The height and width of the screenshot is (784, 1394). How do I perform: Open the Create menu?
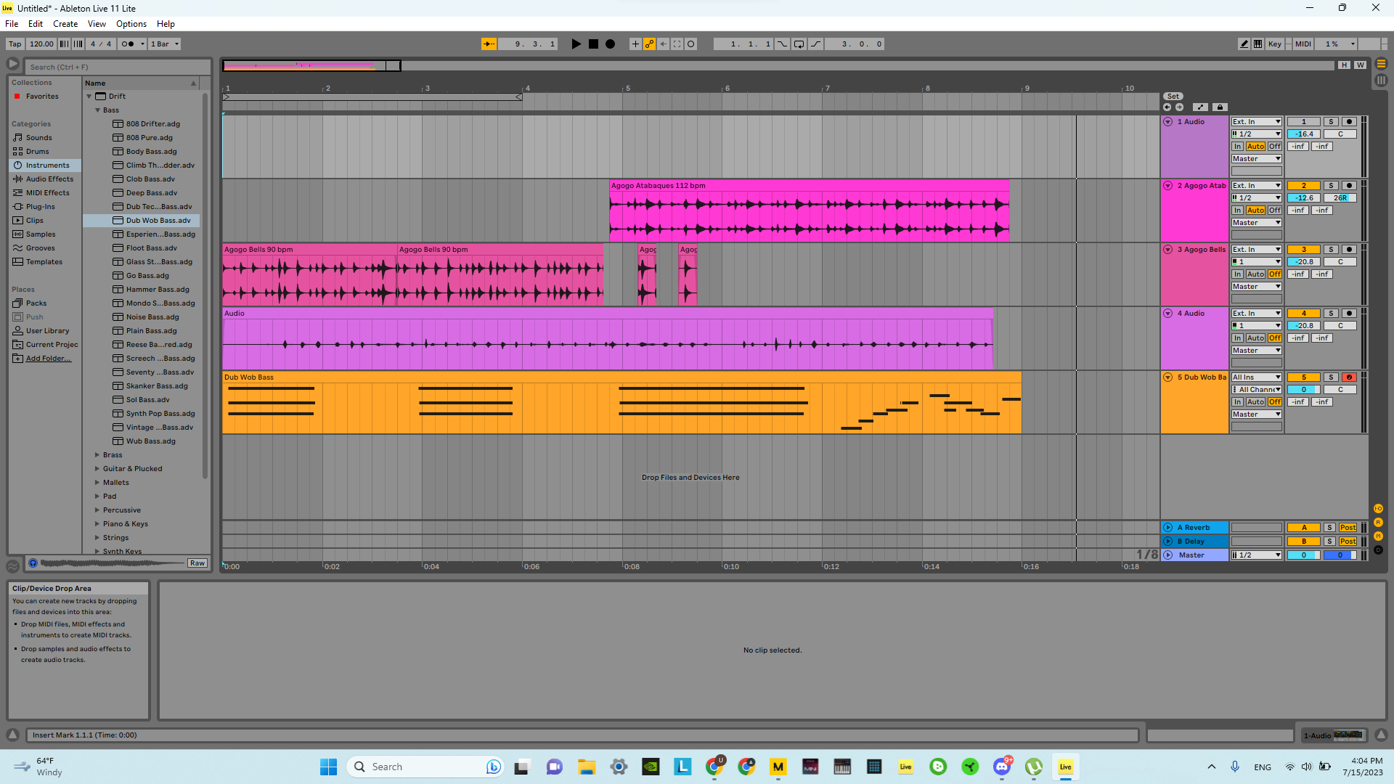point(65,24)
